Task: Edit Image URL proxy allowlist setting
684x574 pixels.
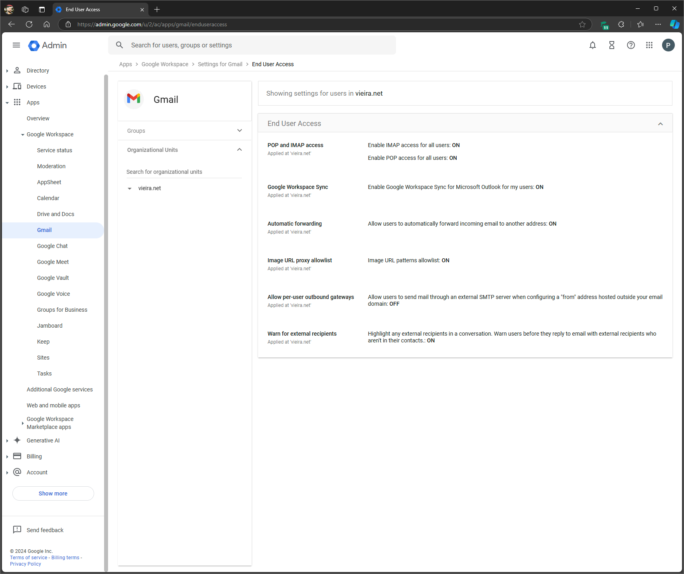Action: coord(465,264)
